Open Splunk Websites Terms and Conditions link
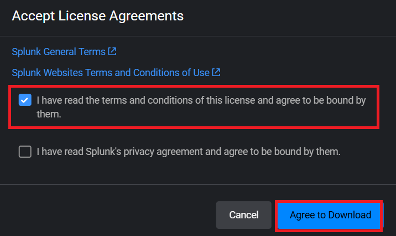396x236 pixels. coord(110,72)
